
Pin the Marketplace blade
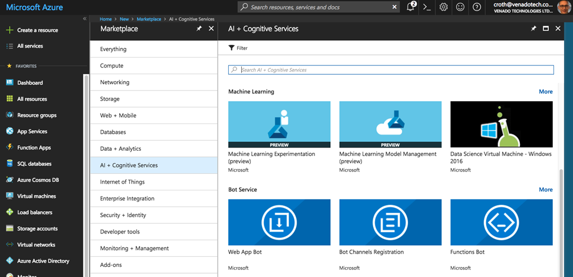(199, 29)
